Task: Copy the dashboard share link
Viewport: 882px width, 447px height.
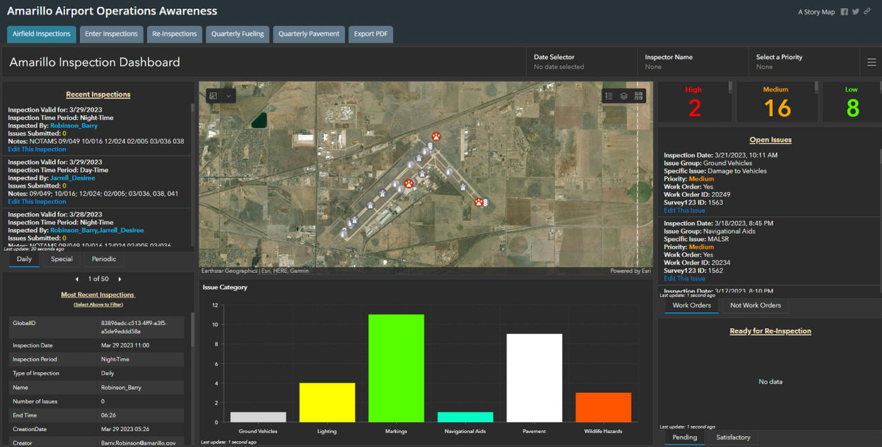Action: tap(867, 12)
